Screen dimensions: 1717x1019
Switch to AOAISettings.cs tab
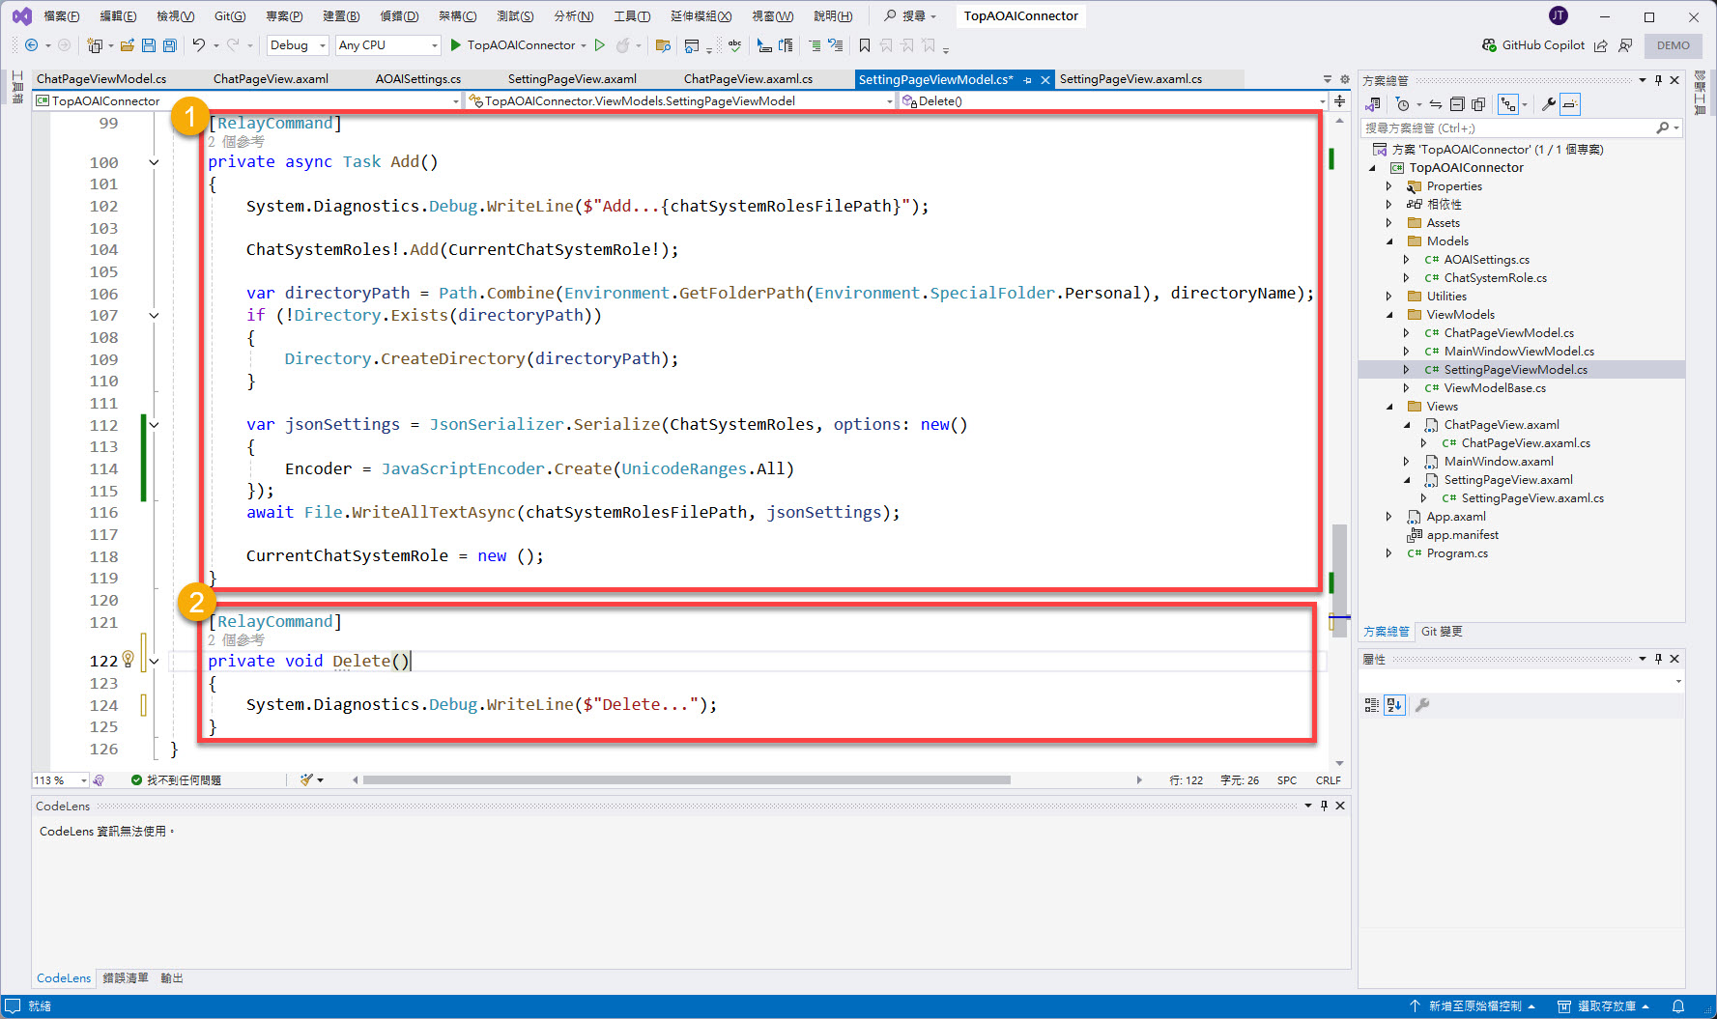418,79
